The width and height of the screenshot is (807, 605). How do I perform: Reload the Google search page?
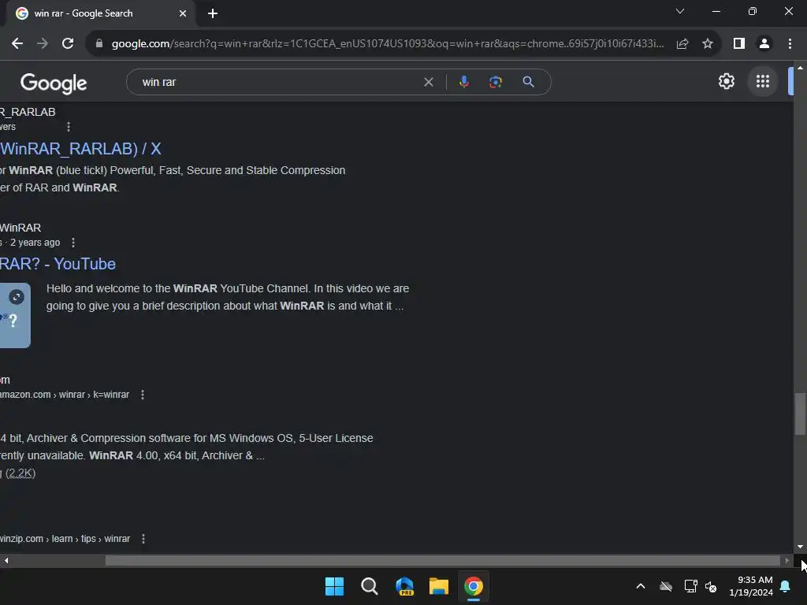click(x=68, y=44)
